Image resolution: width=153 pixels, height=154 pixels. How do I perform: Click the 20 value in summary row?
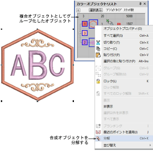102,16
